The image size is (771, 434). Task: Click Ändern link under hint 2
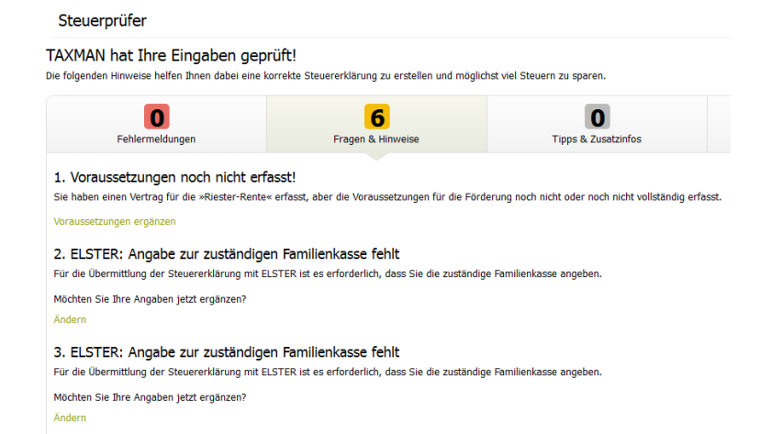[70, 319]
